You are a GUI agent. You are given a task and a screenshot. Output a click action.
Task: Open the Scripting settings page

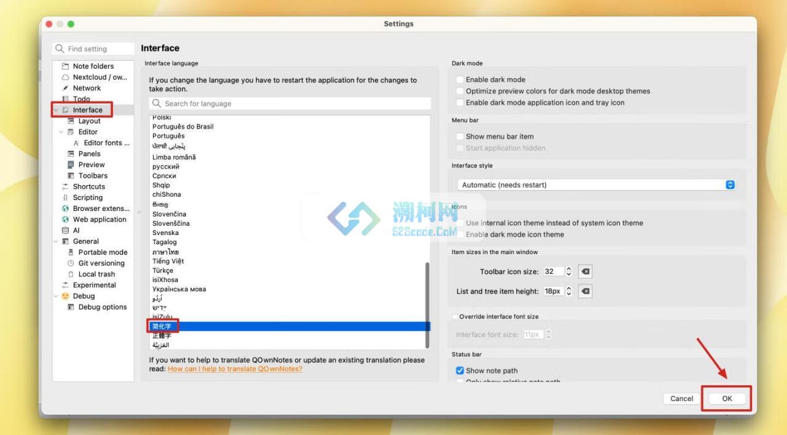tap(87, 198)
